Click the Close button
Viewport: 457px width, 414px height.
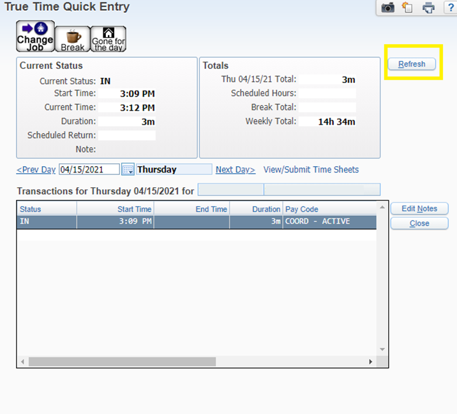(419, 224)
